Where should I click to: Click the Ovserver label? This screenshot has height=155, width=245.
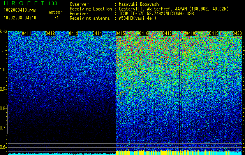[x=79, y=4]
